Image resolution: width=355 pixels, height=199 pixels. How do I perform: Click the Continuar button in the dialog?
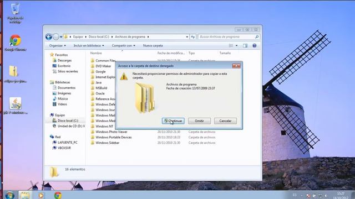point(173,121)
